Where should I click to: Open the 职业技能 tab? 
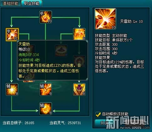pyautogui.click(x=32, y=3)
